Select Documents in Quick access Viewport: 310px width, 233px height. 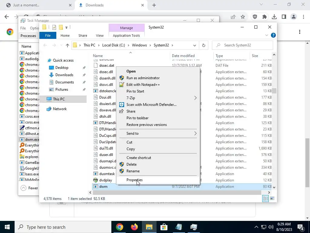click(64, 82)
